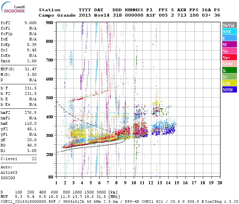This screenshot has width=239, height=204.
Task: Click the 900 km height axis label
Action: click(x=50, y=23)
